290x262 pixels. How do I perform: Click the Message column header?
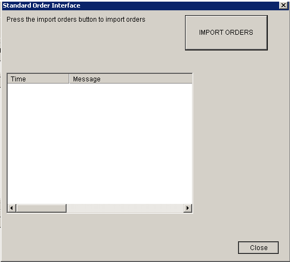click(131, 79)
